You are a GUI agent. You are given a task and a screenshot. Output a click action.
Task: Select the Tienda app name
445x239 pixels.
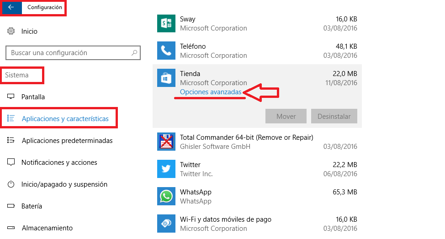[x=190, y=74]
